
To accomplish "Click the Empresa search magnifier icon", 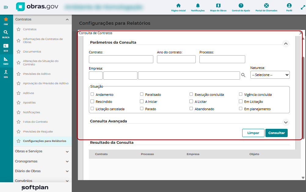I will (243, 75).
